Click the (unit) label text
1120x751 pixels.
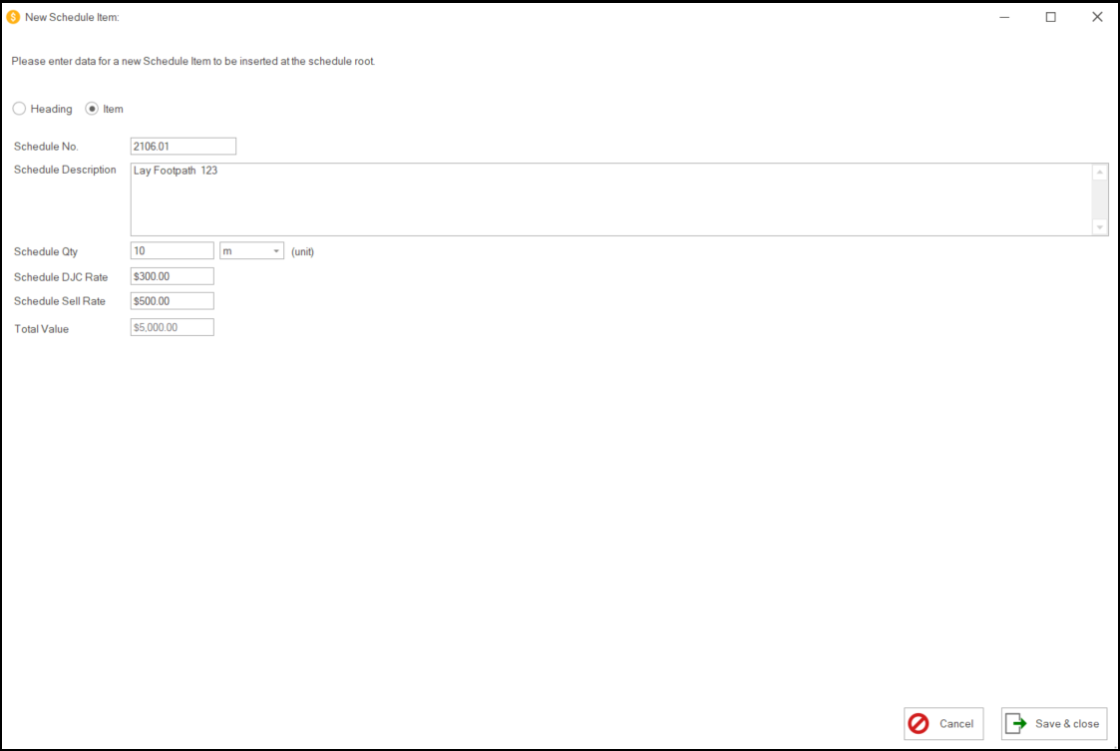pyautogui.click(x=303, y=251)
